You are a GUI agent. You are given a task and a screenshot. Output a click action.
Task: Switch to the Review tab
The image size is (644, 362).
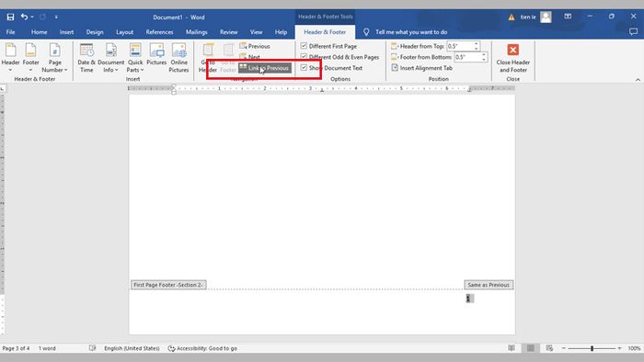(x=228, y=32)
